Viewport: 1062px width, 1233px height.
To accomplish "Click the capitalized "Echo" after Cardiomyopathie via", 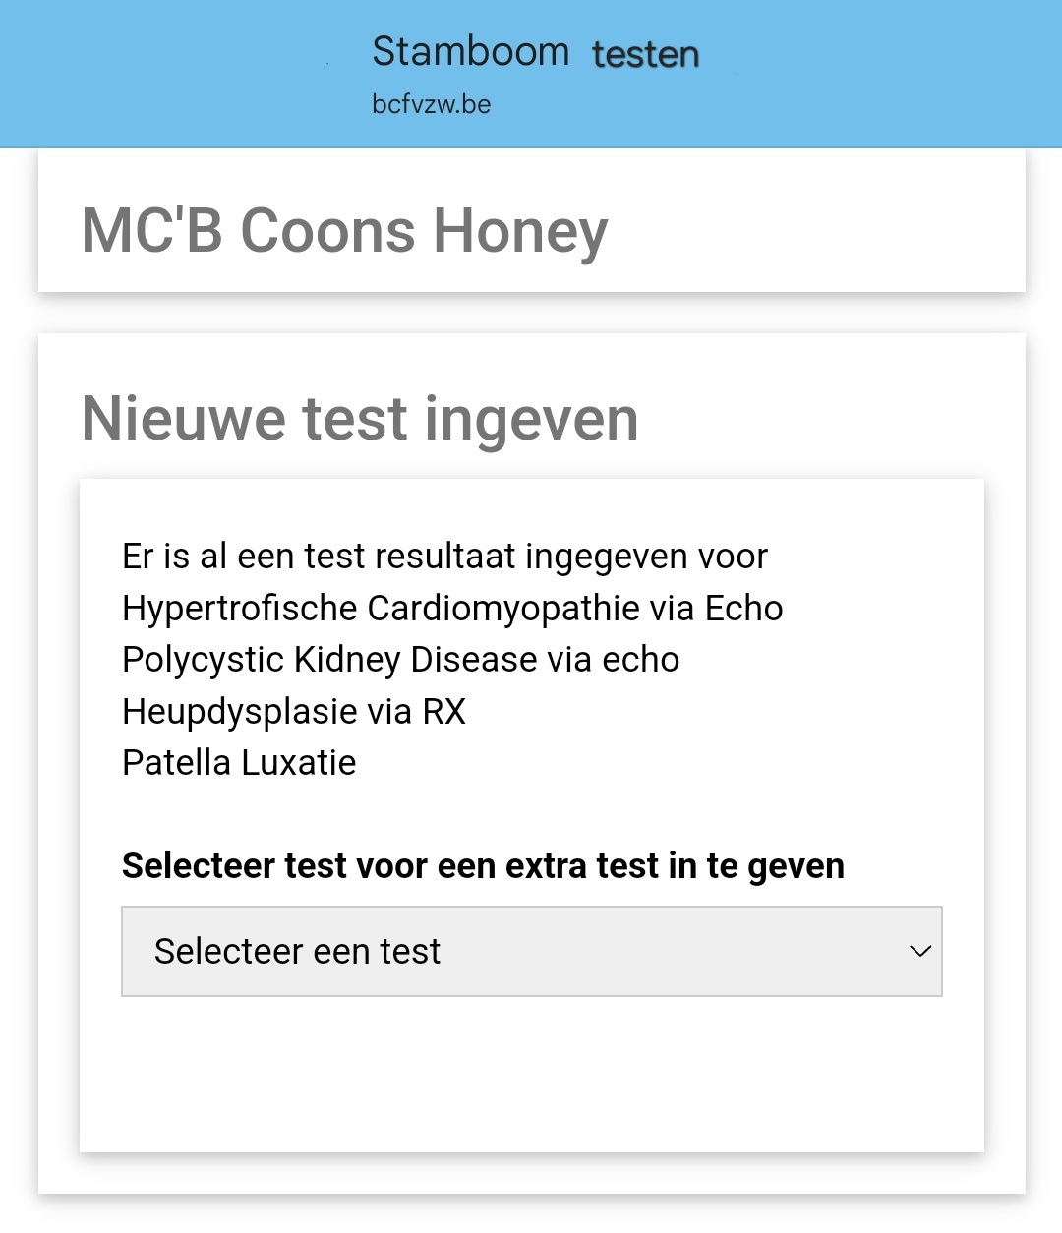I will point(743,609).
